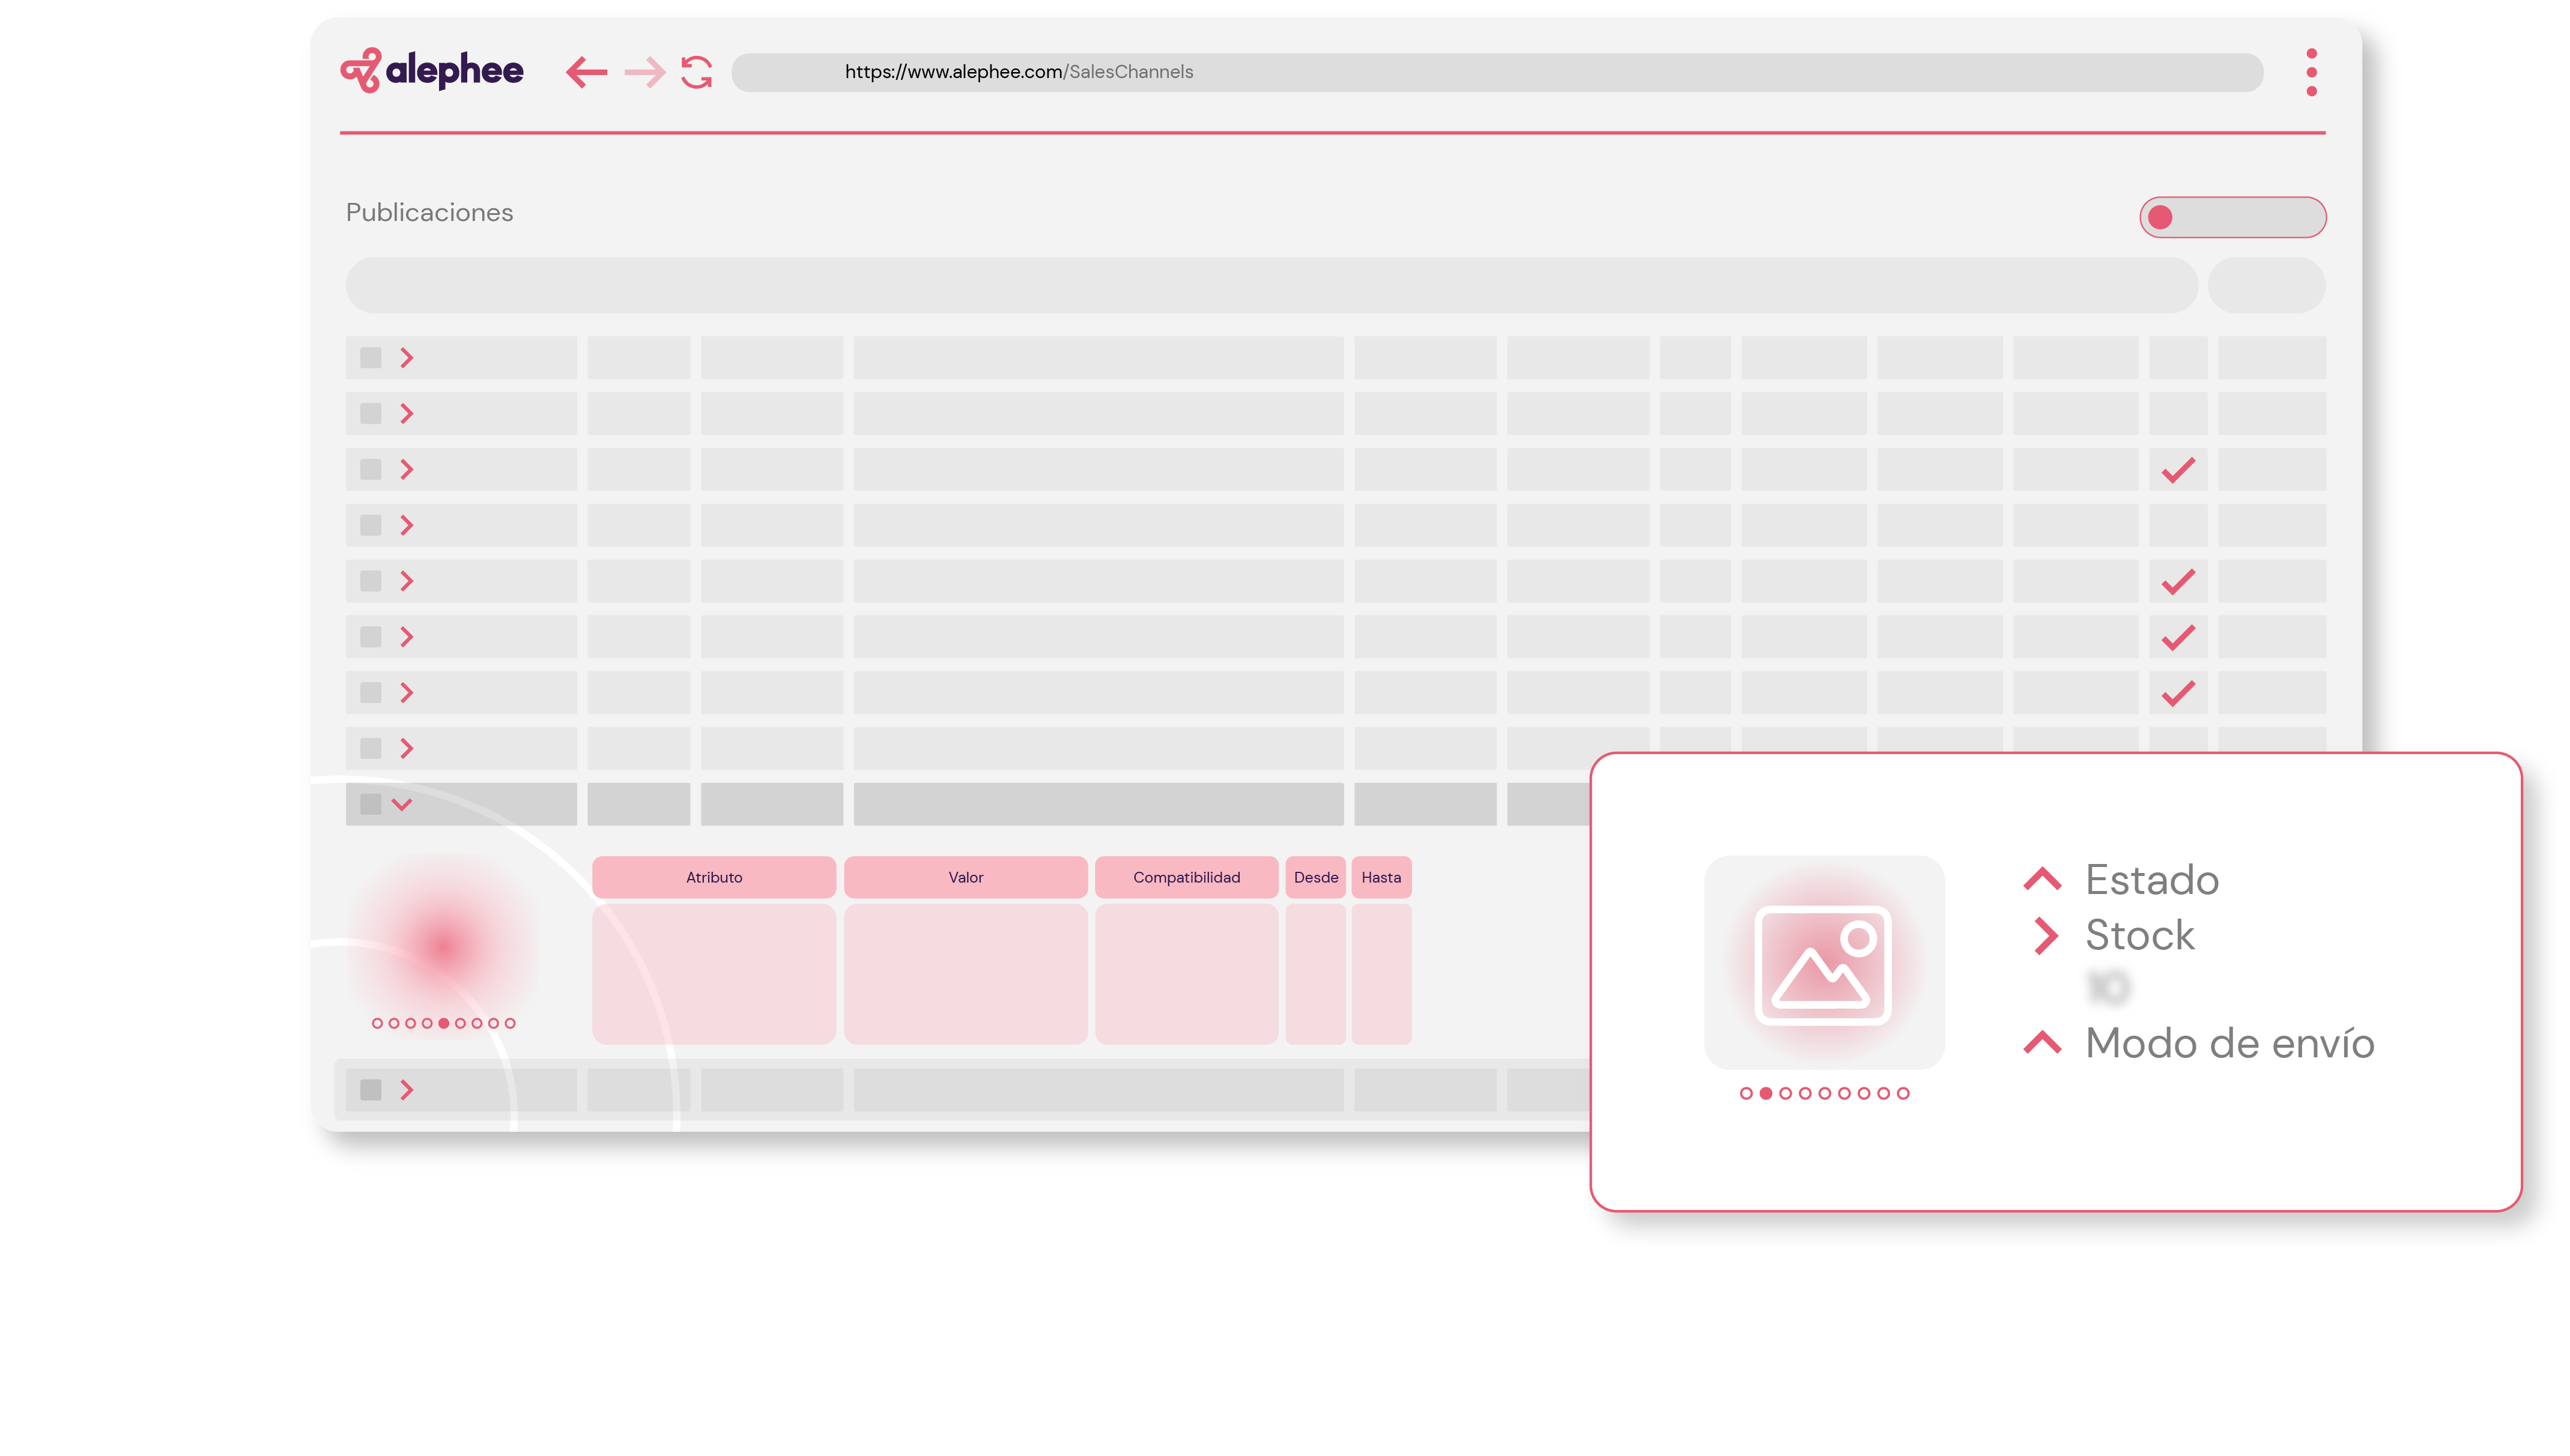The image size is (2570, 1456).
Task: Expand the first publication row chevron
Action: 406,358
